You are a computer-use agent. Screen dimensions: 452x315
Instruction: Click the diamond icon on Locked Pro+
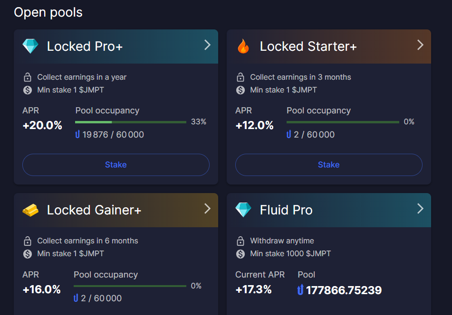pyautogui.click(x=30, y=46)
